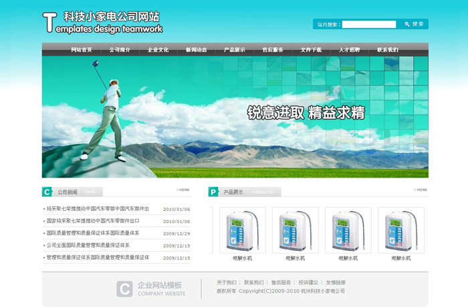Viewport: 468px width, 307px height.
Task: Click the 科技小家电公司网站 site title
Action: pyautogui.click(x=112, y=17)
